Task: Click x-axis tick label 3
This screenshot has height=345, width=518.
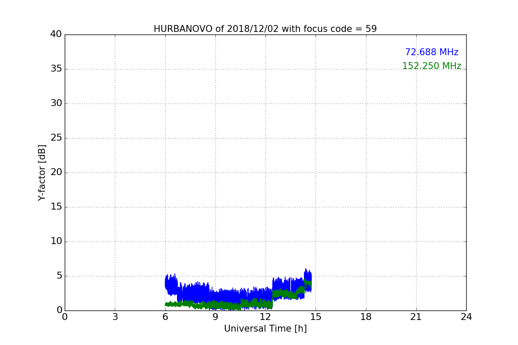Action: [115, 317]
